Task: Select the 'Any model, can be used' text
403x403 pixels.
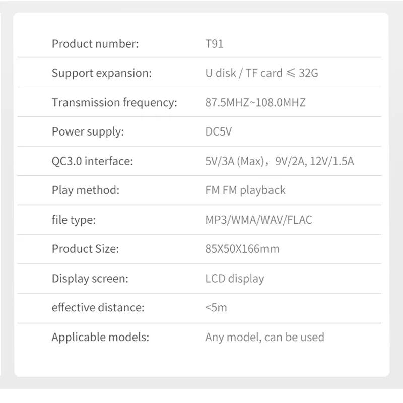Action: click(264, 337)
